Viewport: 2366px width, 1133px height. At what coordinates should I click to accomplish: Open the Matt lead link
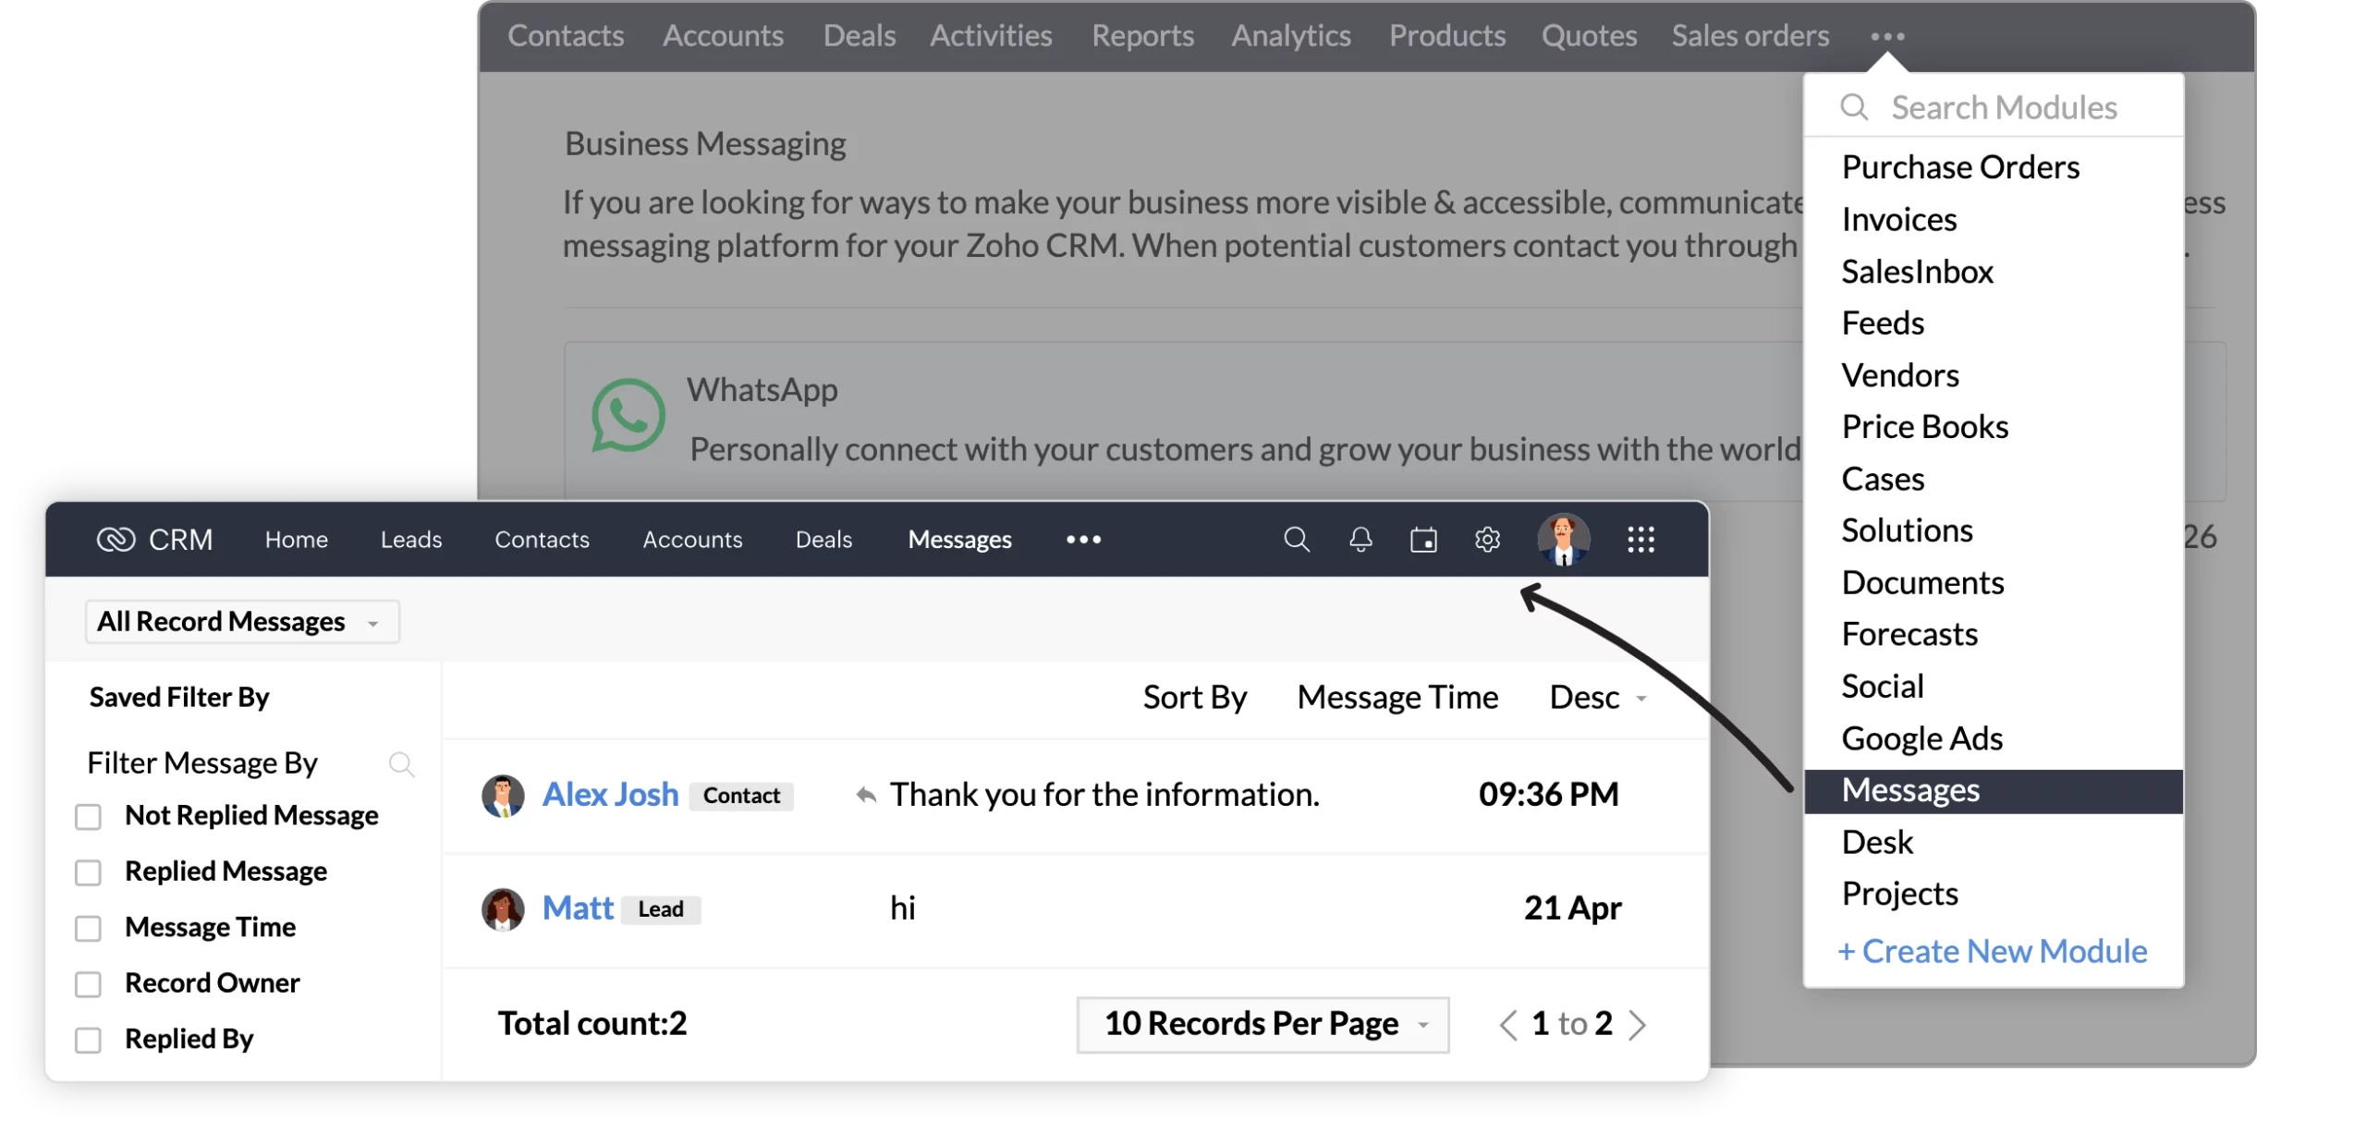(x=578, y=908)
